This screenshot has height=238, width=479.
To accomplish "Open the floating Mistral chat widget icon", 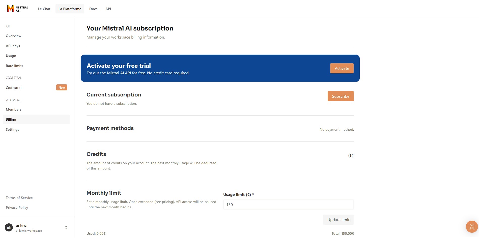I will click(472, 227).
